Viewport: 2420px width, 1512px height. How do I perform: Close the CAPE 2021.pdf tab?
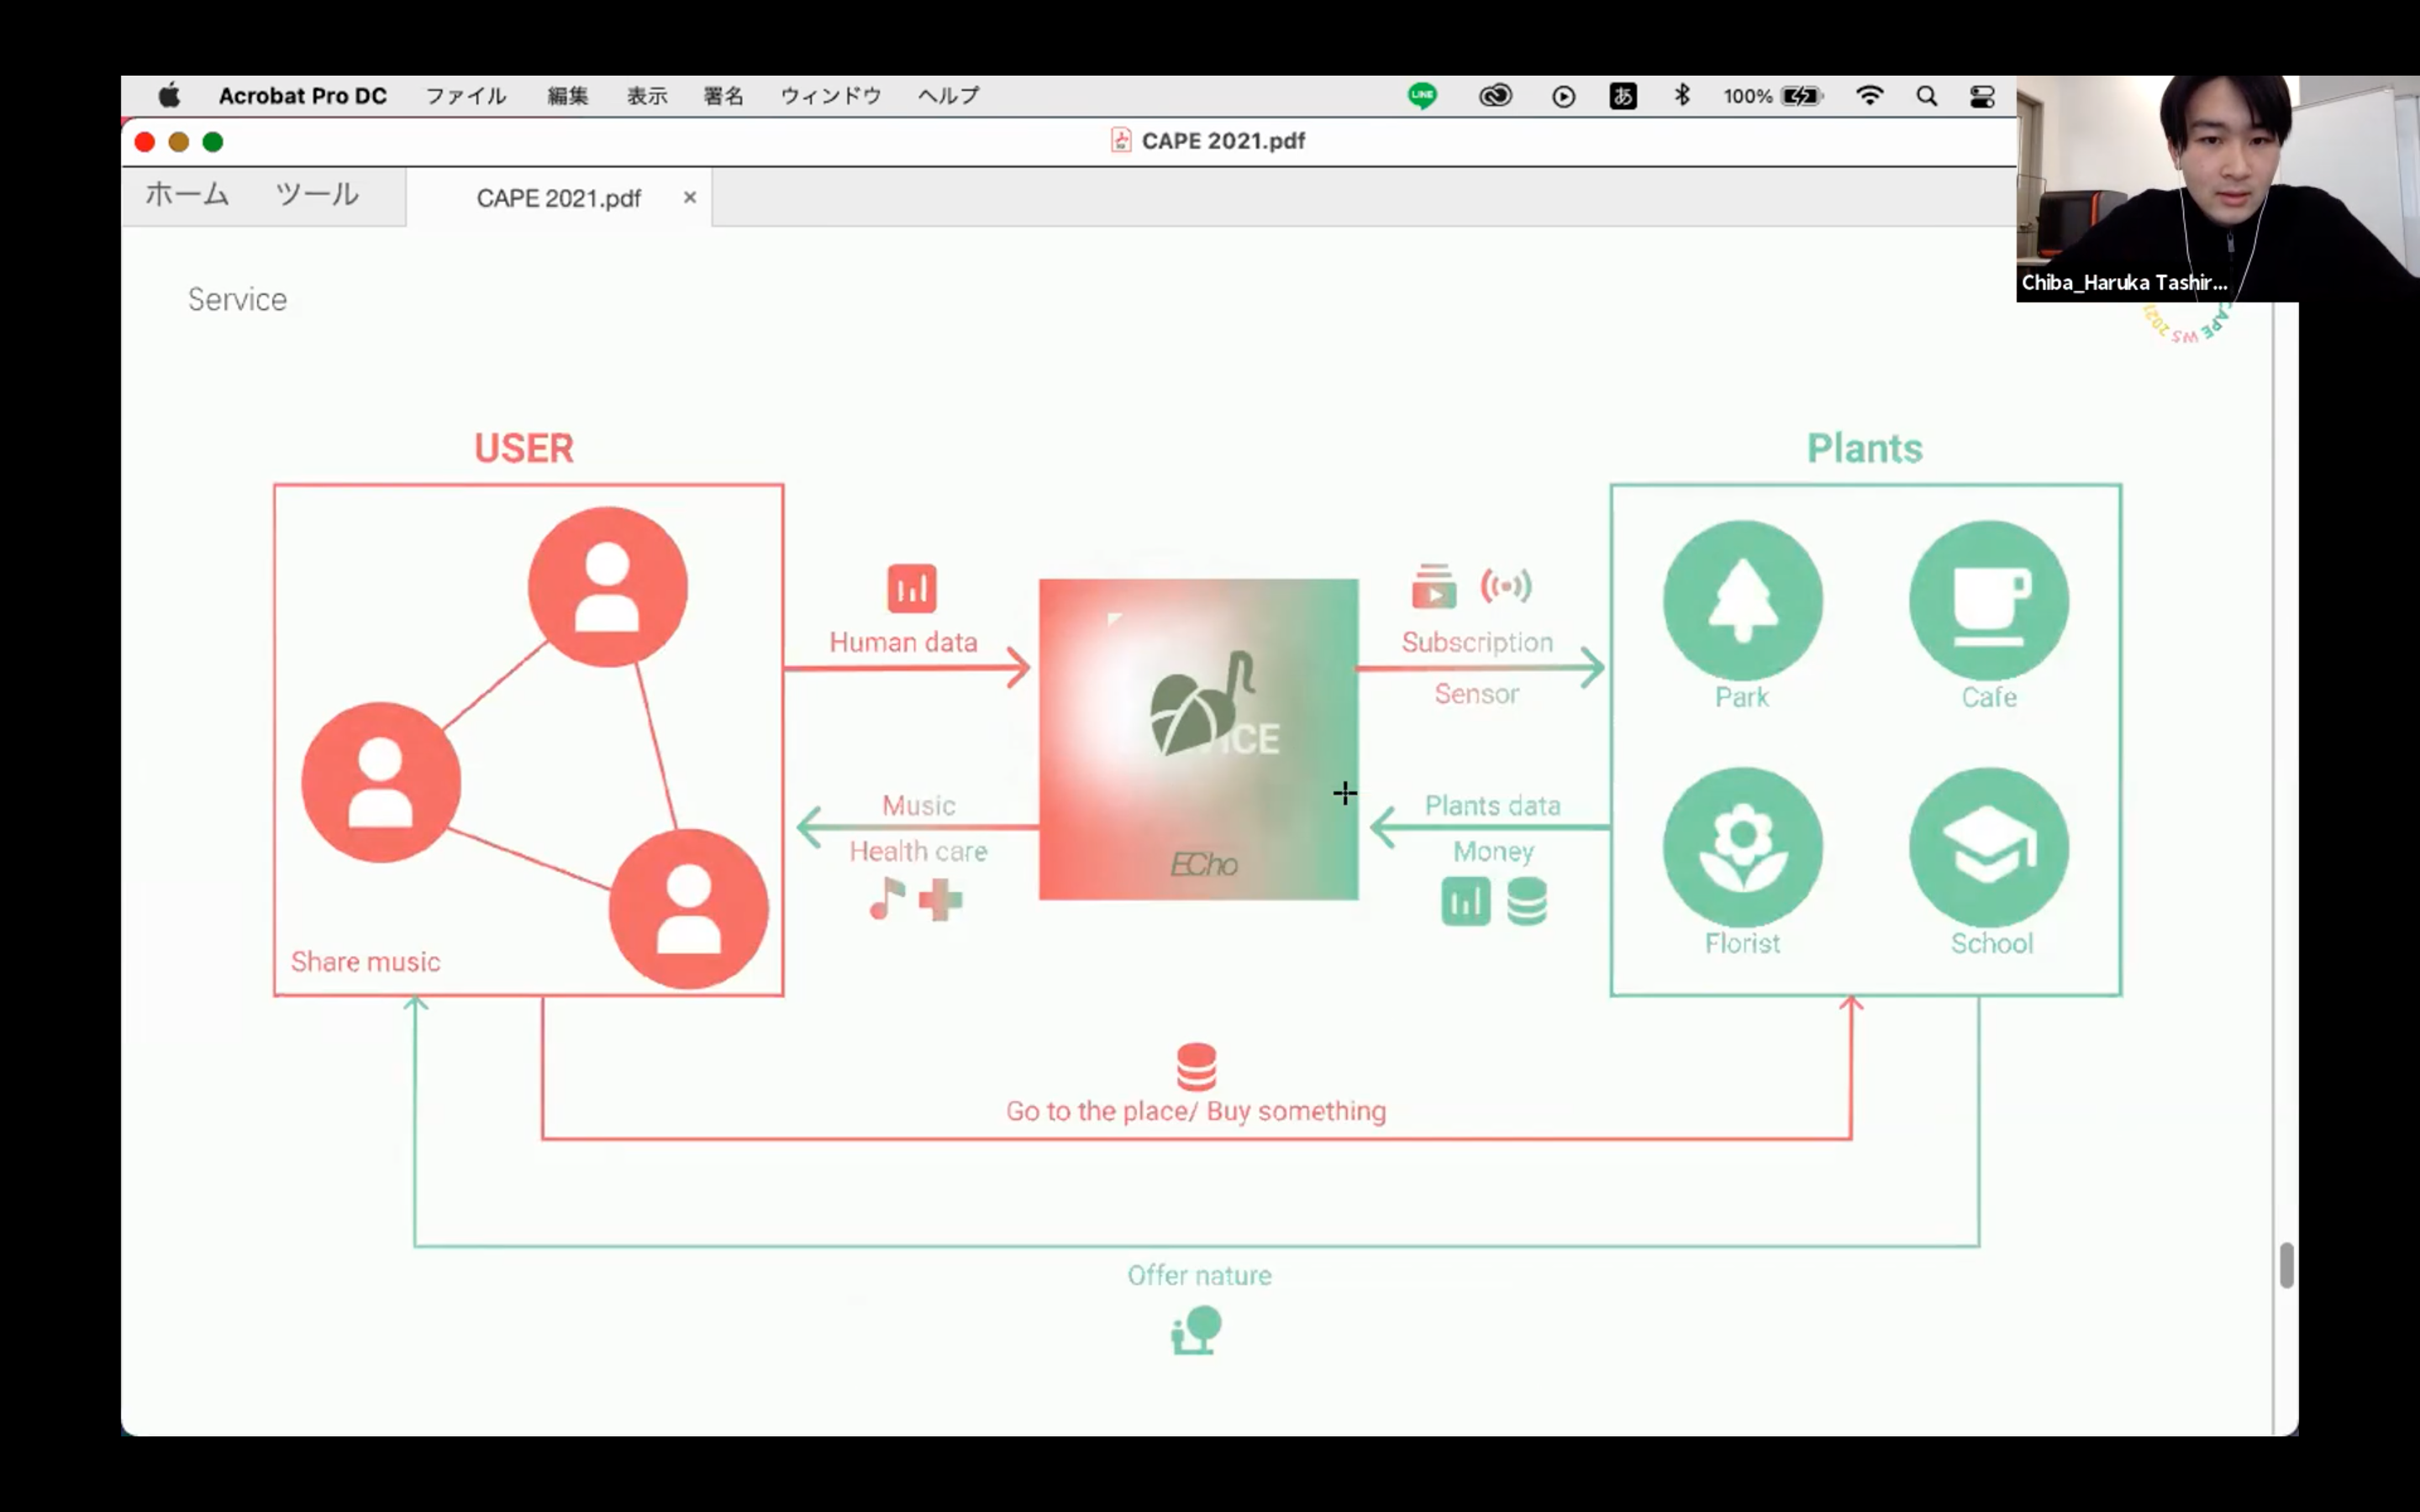point(689,198)
